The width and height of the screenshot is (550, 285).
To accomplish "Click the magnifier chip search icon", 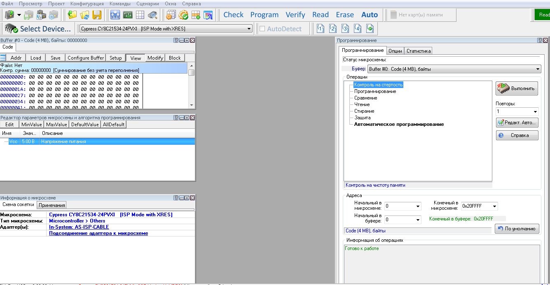I will click(x=152, y=15).
